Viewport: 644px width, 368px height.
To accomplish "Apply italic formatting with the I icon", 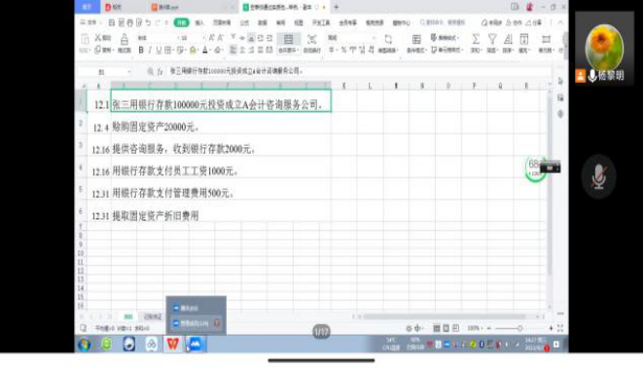I will (150, 50).
